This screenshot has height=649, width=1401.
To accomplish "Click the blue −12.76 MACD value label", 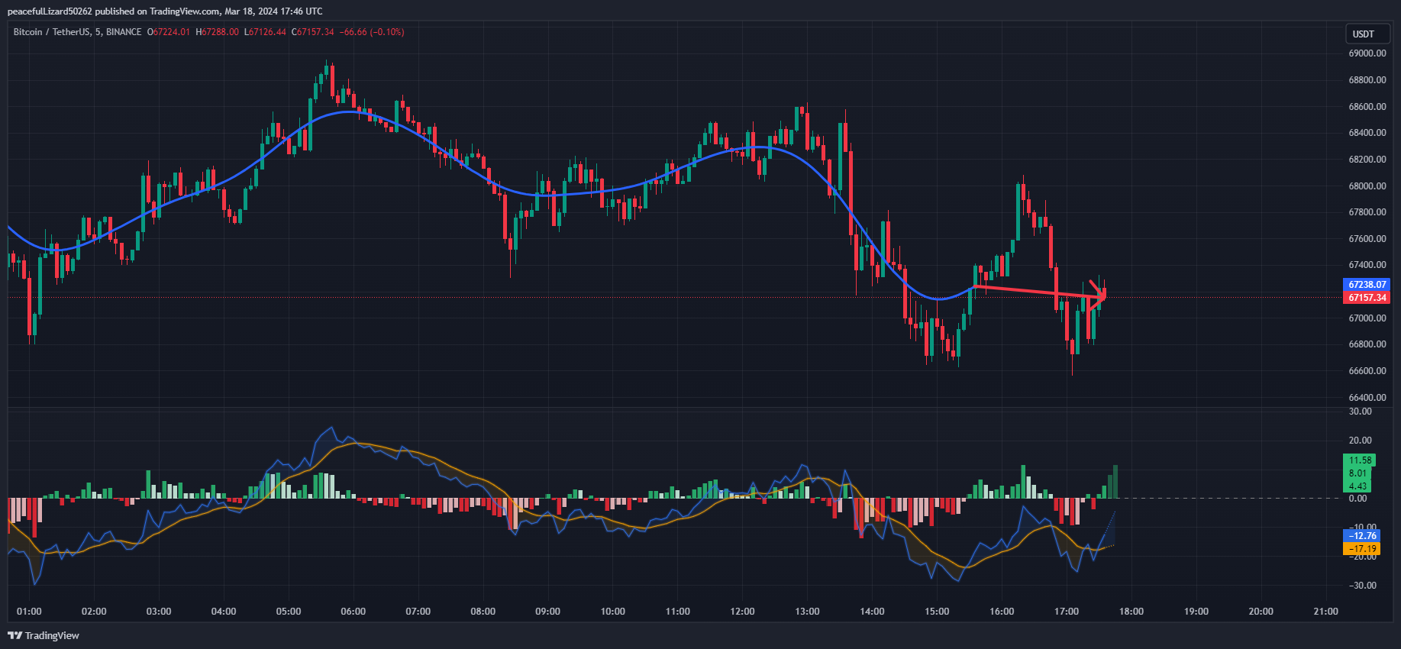I will coord(1361,536).
